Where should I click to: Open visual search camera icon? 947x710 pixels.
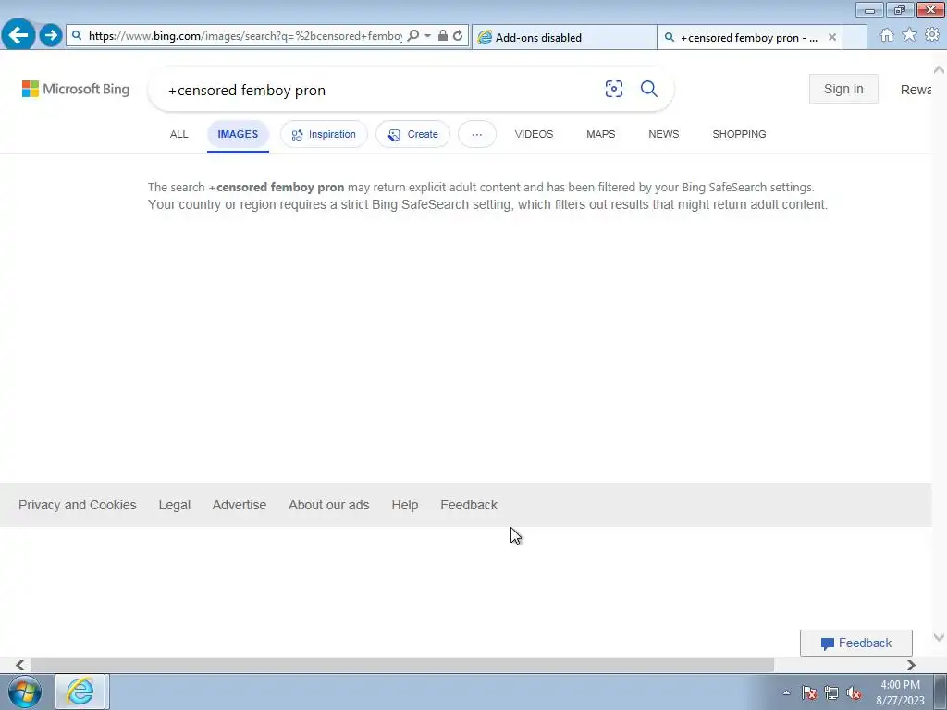[614, 89]
